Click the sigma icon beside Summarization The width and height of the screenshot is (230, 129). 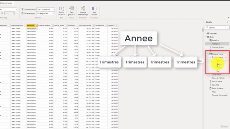(22, 9)
